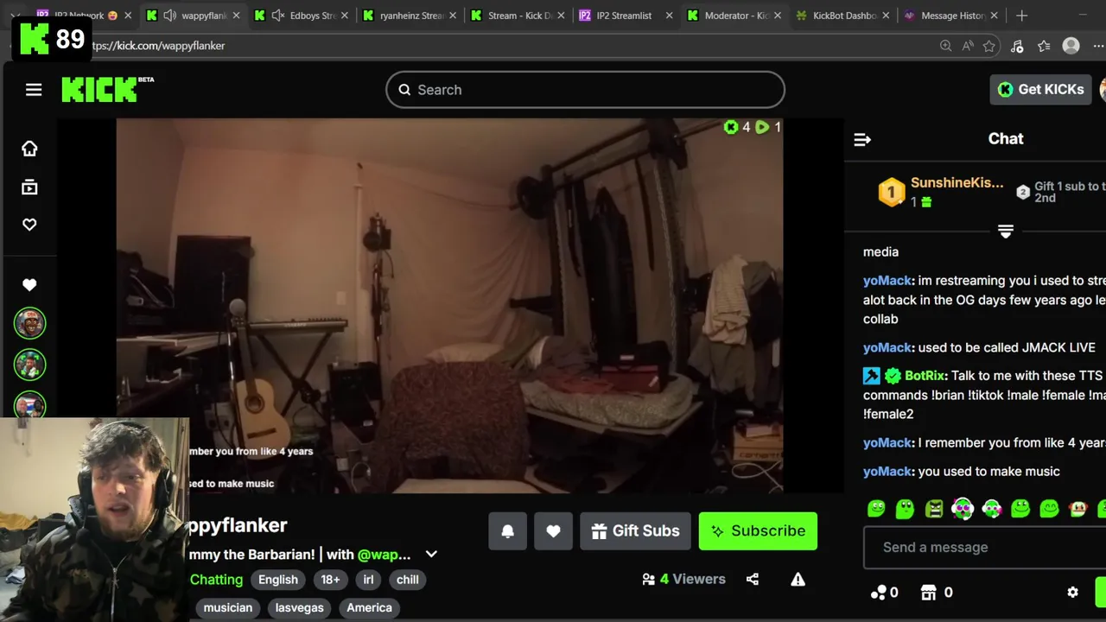
Task: Click the green Subscribe button
Action: 758,531
